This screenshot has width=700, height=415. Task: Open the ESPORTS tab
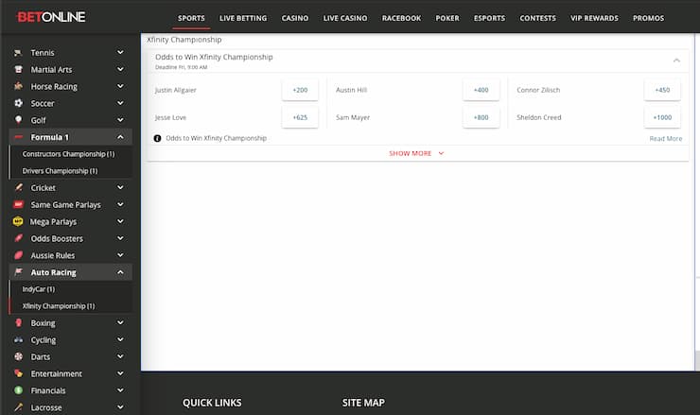[x=489, y=18]
